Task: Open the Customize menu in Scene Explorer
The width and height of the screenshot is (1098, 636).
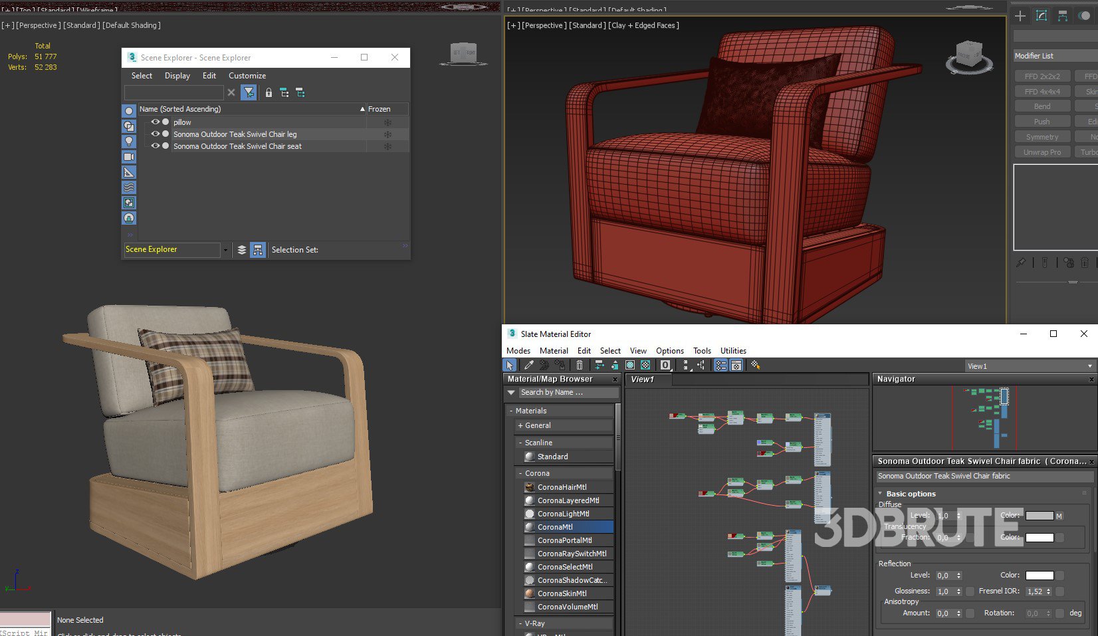Action: tap(247, 76)
